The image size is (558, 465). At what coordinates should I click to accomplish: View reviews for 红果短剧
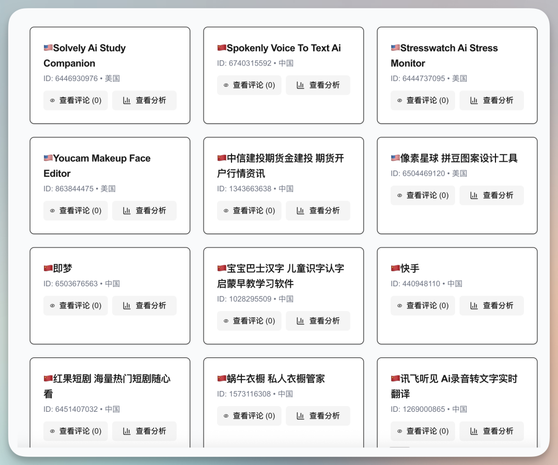tap(75, 431)
